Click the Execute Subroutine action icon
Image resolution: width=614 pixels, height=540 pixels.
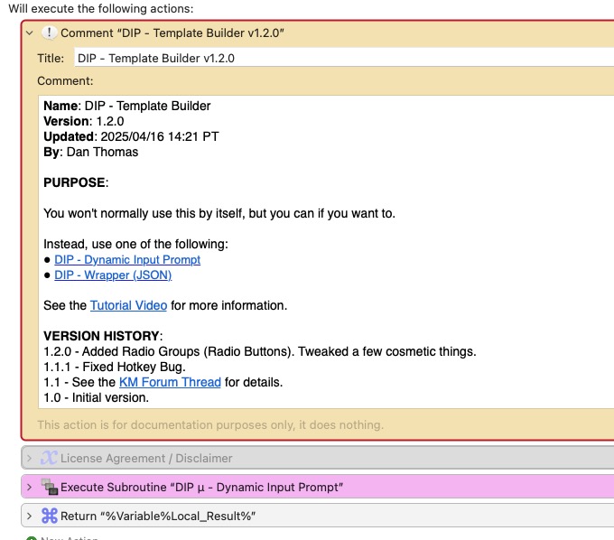(50, 487)
